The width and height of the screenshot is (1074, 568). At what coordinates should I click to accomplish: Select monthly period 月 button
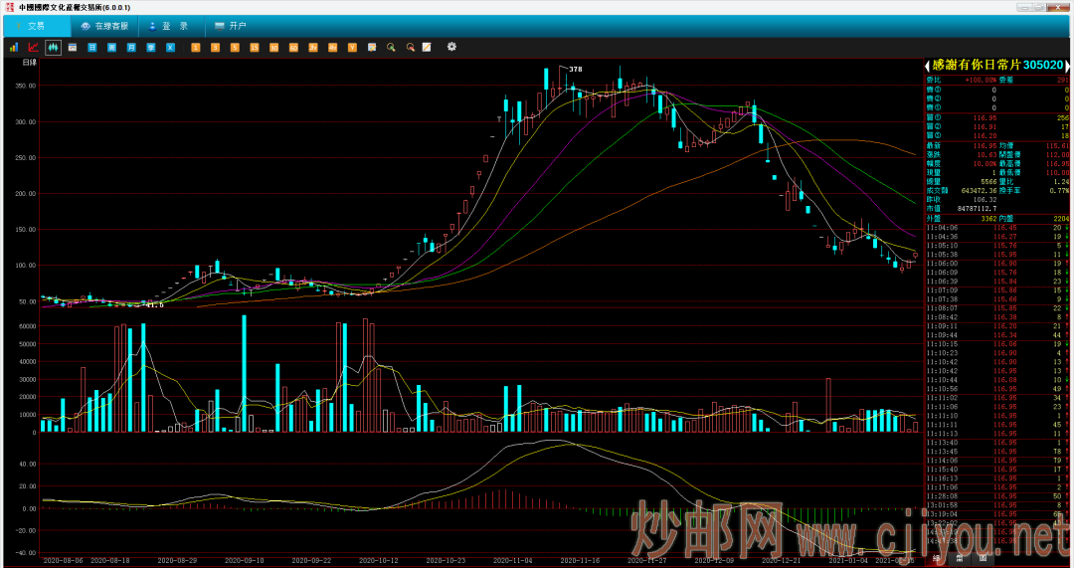tap(131, 48)
